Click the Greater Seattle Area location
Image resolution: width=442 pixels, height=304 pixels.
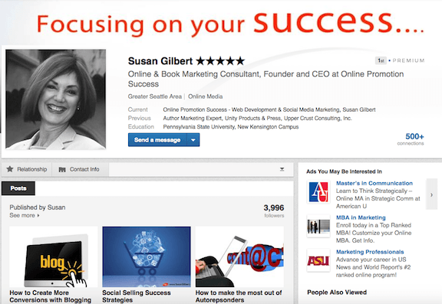(x=155, y=96)
